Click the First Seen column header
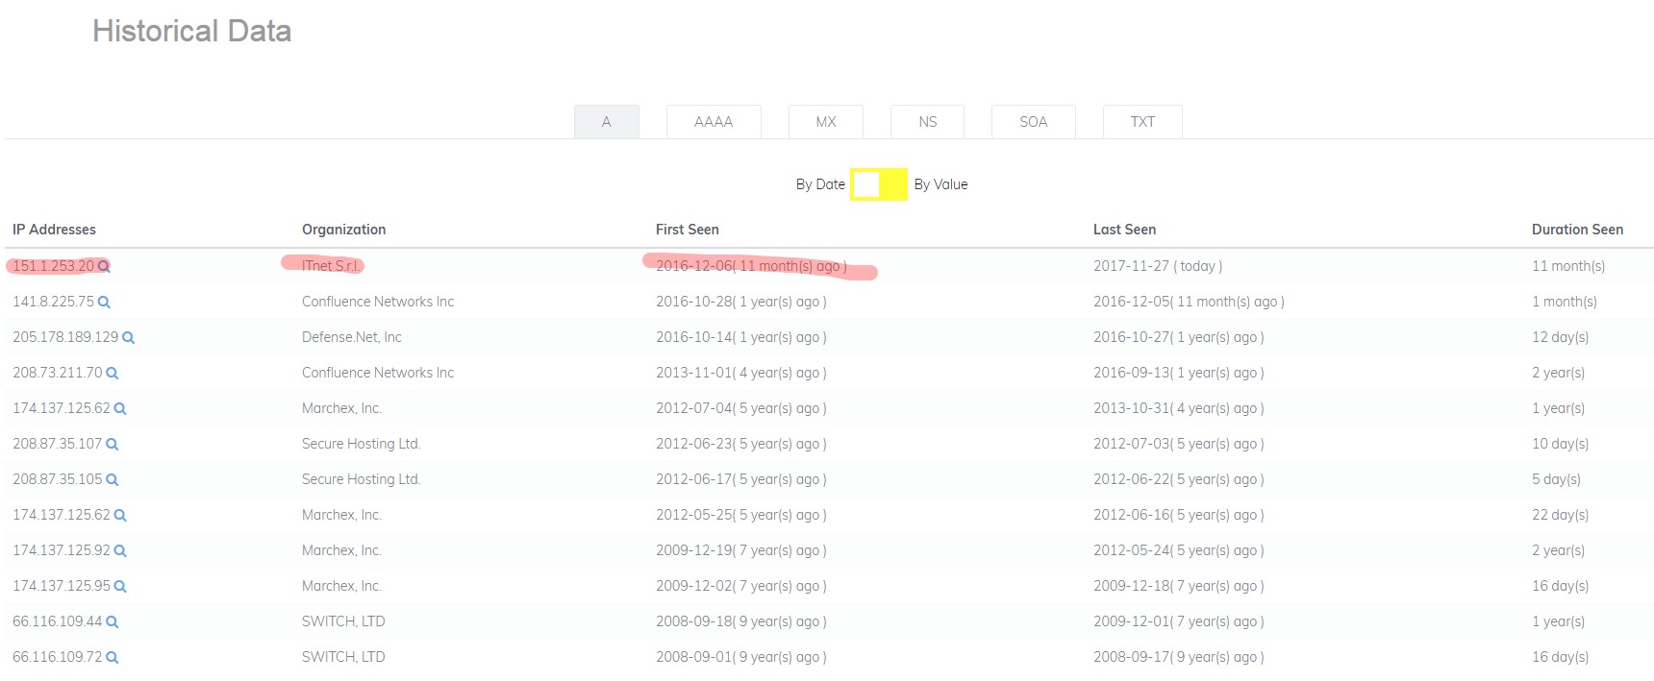Image resolution: width=1654 pixels, height=681 pixels. (688, 230)
